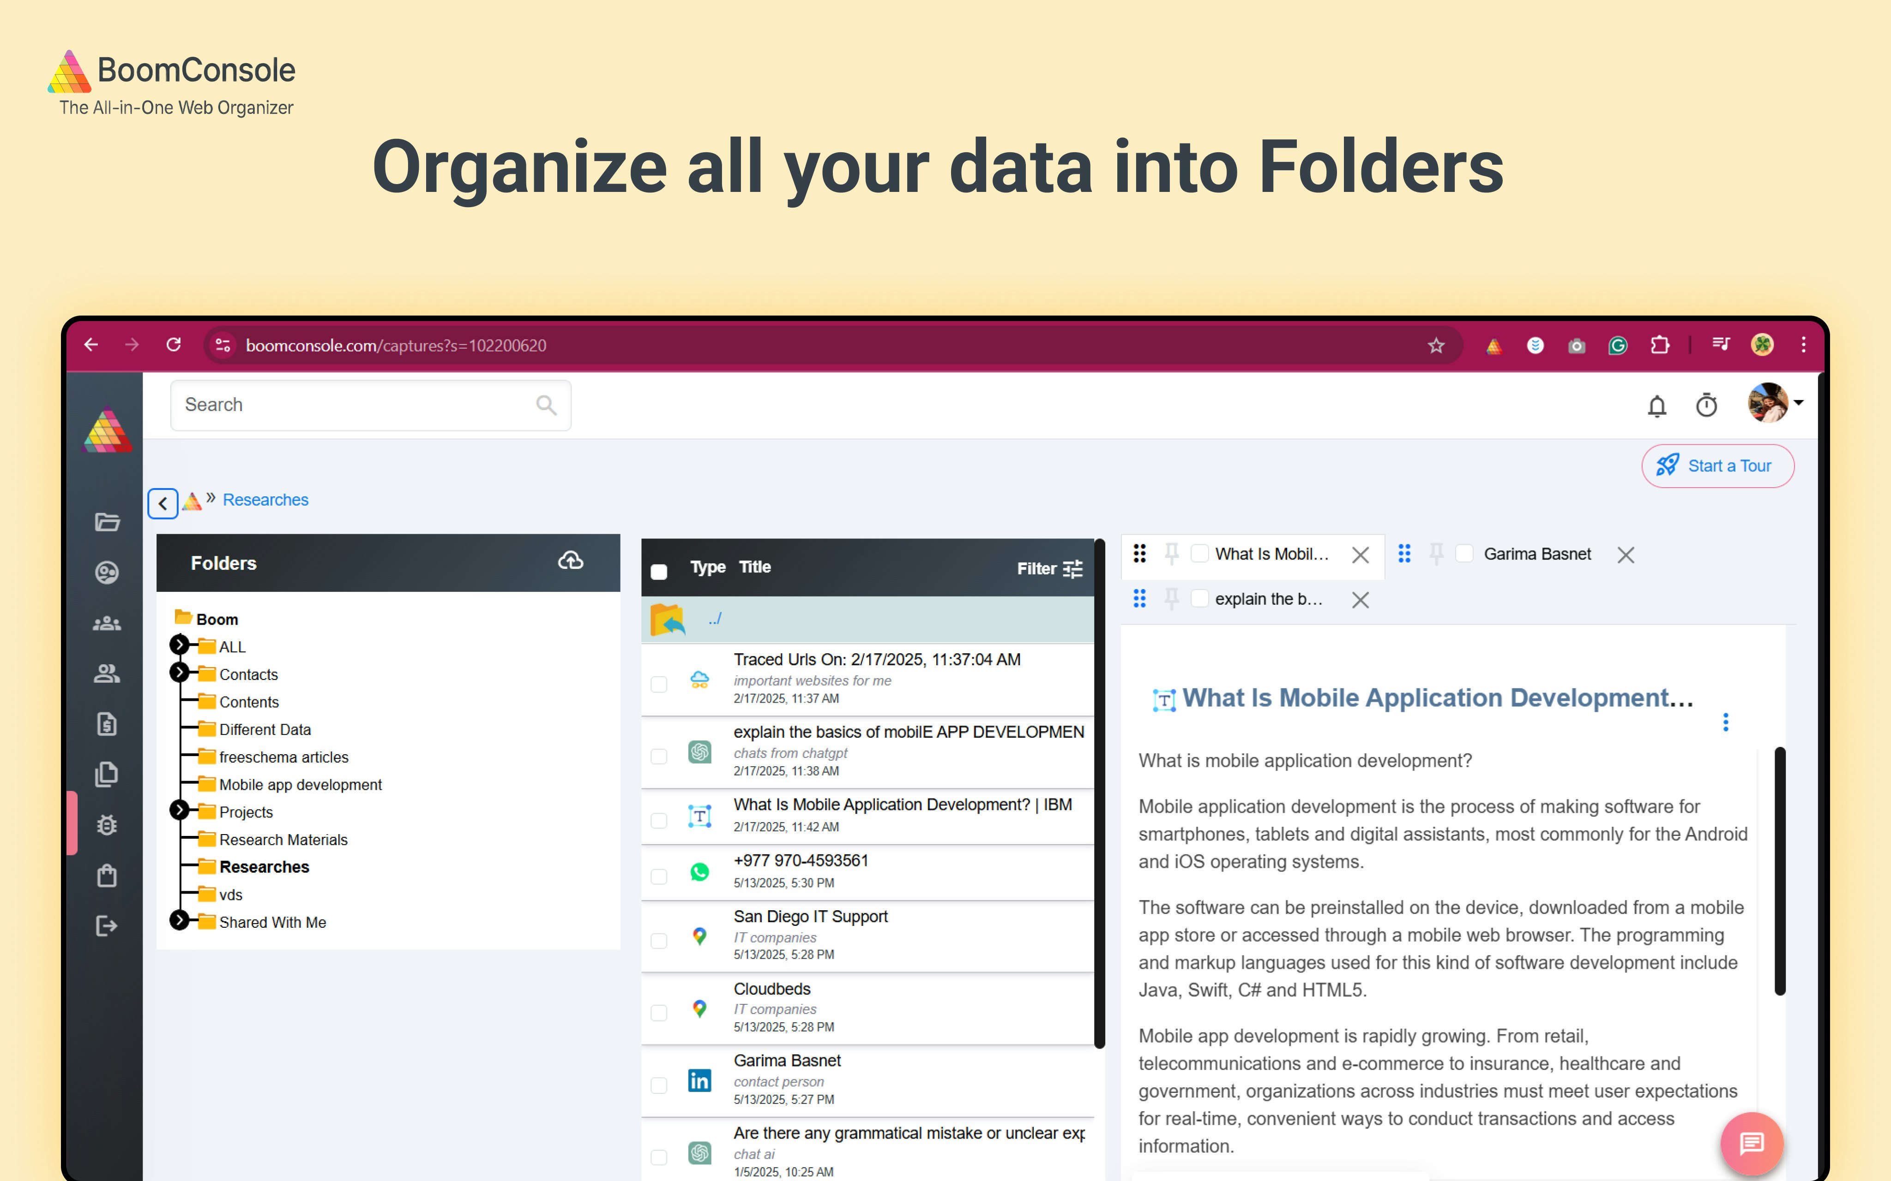Viewport: 1891px width, 1181px height.
Task: Switch to the Garima Basnet tab
Action: [1537, 554]
